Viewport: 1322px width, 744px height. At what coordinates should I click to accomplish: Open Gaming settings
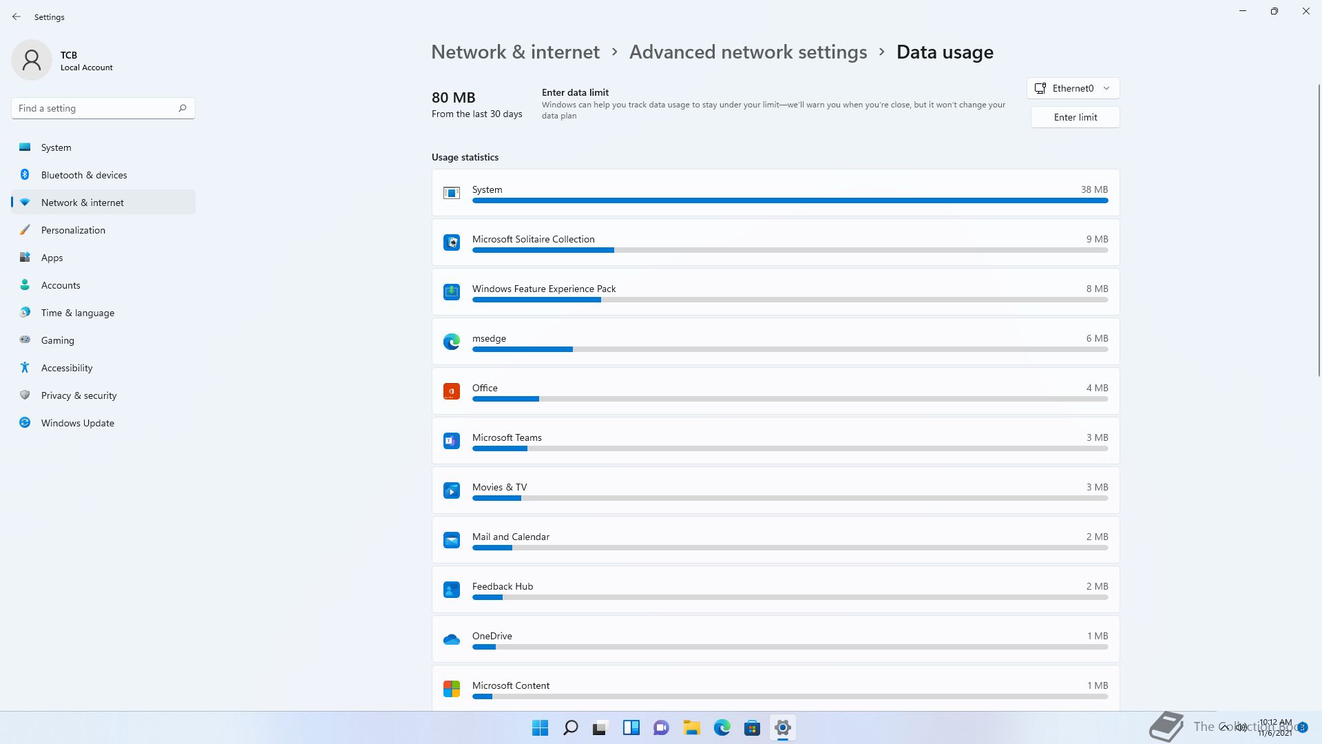click(103, 340)
